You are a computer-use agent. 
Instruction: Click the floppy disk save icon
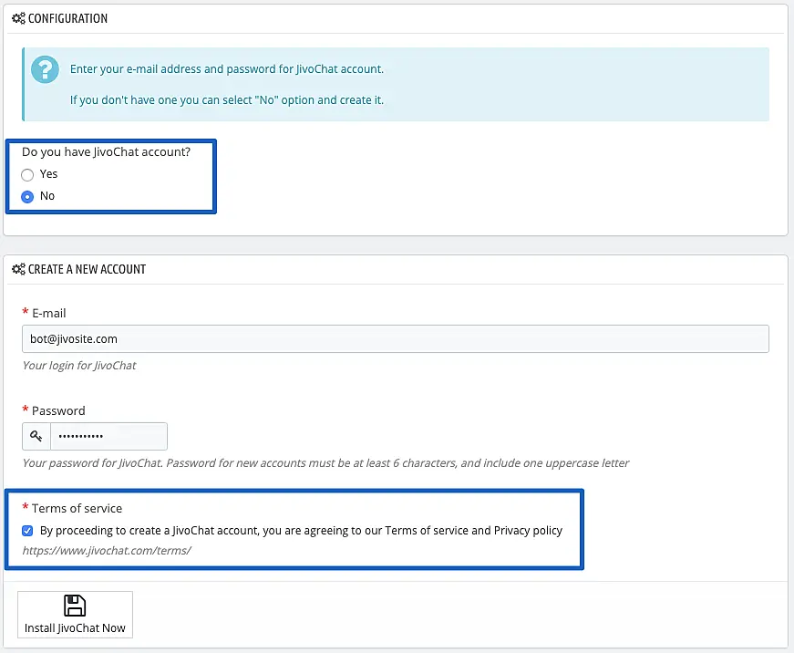click(75, 606)
